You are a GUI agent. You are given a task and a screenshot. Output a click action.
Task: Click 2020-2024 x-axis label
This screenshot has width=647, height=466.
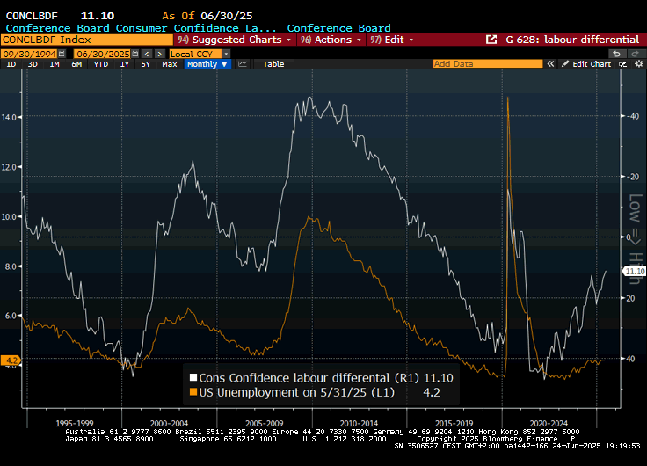click(x=549, y=424)
